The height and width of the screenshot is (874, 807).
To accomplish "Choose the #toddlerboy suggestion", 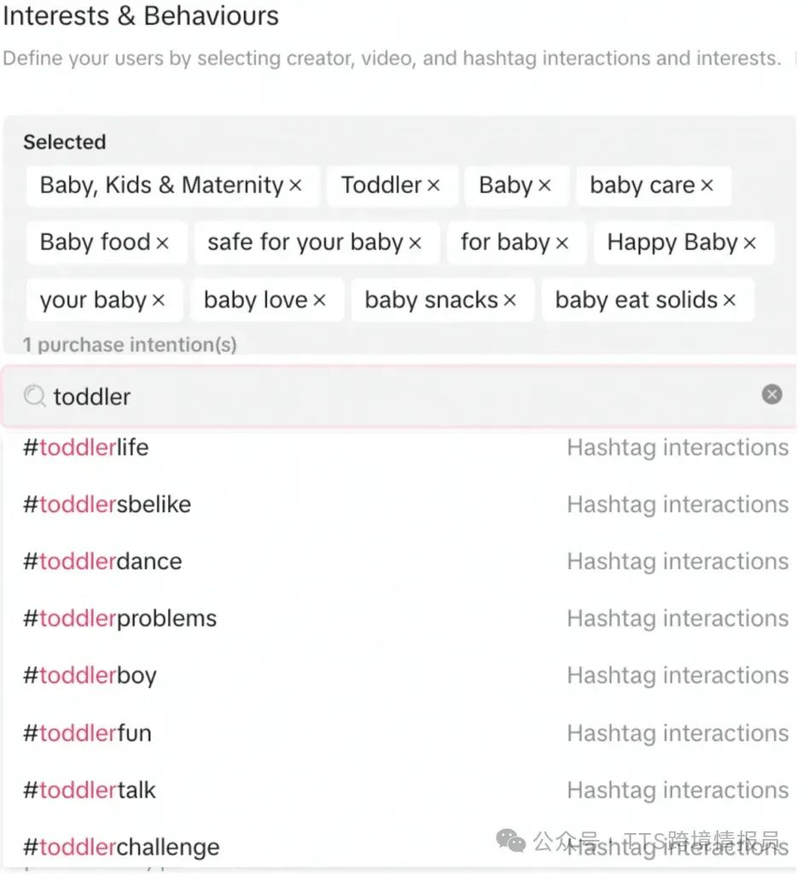I will coord(90,676).
